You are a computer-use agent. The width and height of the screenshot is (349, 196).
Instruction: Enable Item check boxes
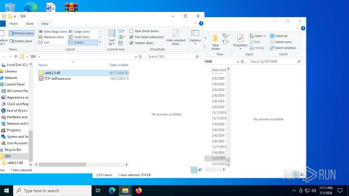(x=144, y=31)
